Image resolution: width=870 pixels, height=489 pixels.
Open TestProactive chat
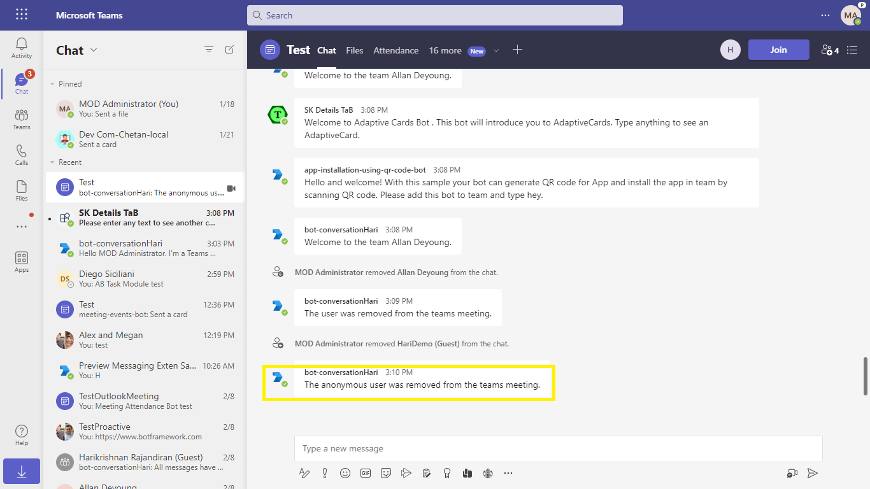coord(145,432)
